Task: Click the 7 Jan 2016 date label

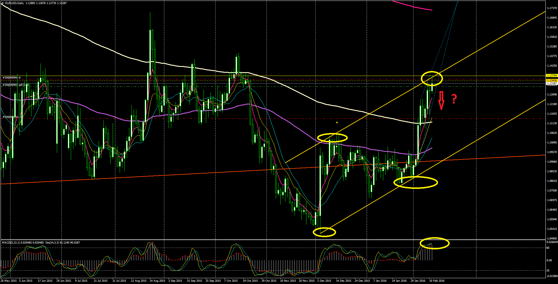Action: click(380, 281)
